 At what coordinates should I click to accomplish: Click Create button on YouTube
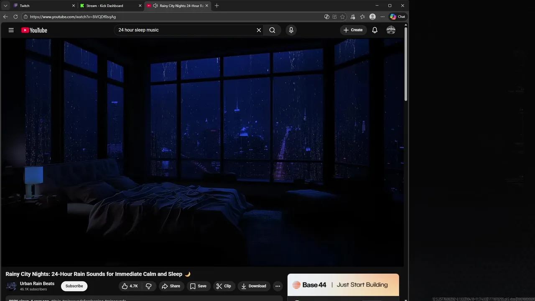point(353,30)
